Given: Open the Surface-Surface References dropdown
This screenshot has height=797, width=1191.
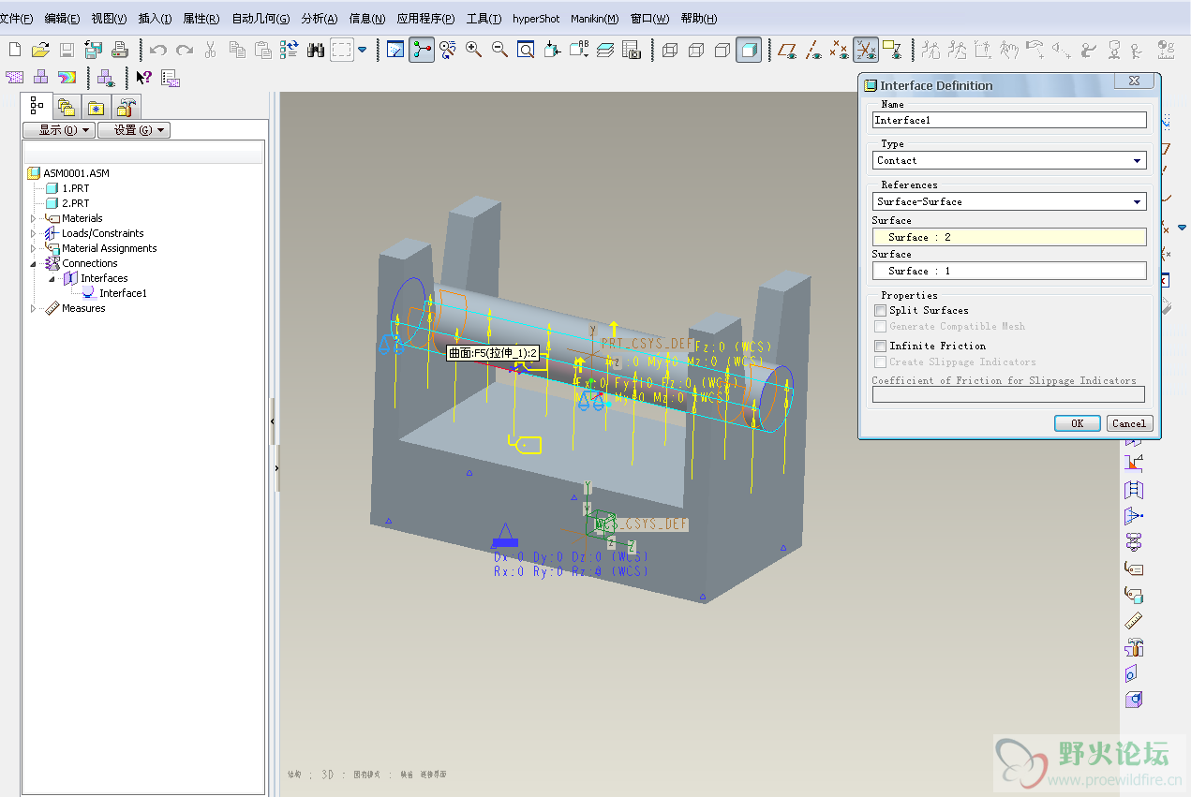Looking at the screenshot, I should pos(1009,201).
